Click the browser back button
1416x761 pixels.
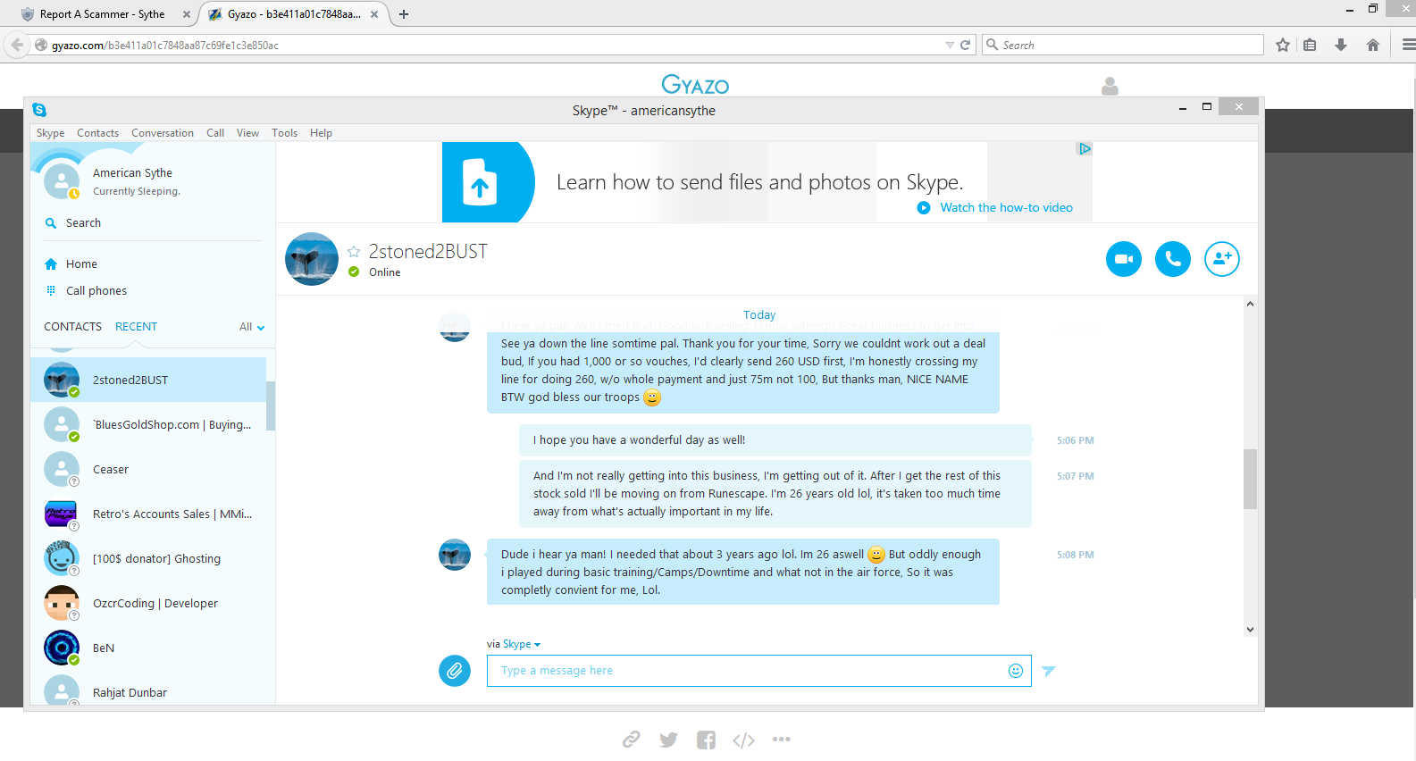[17, 45]
